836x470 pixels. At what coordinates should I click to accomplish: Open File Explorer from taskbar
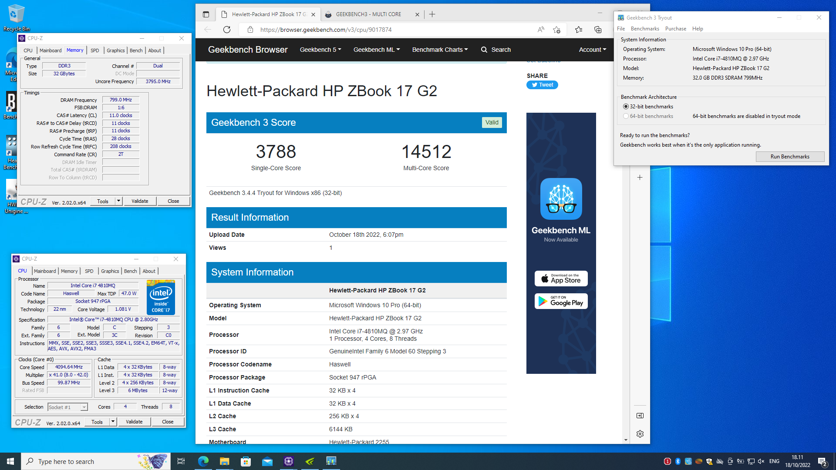point(224,461)
